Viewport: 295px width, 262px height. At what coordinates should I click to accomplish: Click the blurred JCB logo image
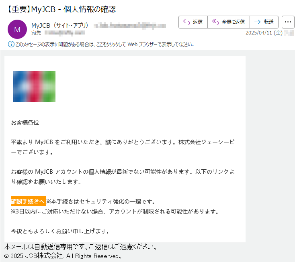34,86
